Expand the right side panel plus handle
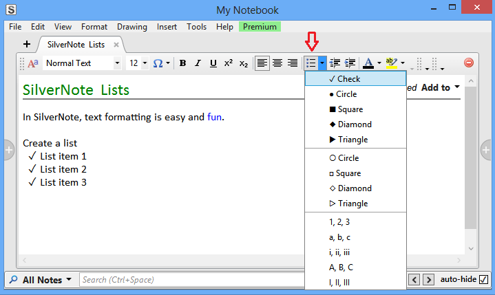The width and height of the screenshot is (495, 295). (486, 150)
